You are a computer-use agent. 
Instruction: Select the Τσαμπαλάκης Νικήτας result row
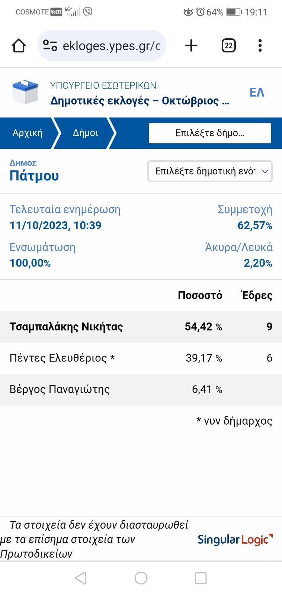click(141, 327)
